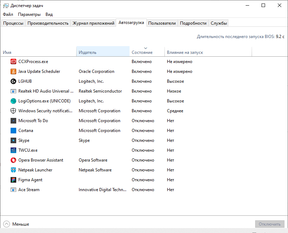Open the Файл menu
This screenshot has height=233, width=288.
point(8,14)
